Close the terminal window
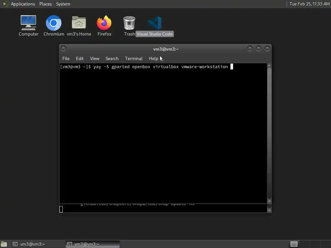331x248 pixels. pos(267,48)
